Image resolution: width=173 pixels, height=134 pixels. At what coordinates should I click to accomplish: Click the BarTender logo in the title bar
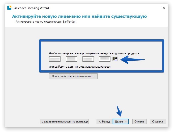[9, 8]
